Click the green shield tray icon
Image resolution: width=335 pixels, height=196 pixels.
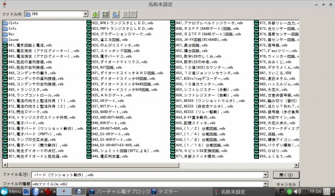point(289,191)
